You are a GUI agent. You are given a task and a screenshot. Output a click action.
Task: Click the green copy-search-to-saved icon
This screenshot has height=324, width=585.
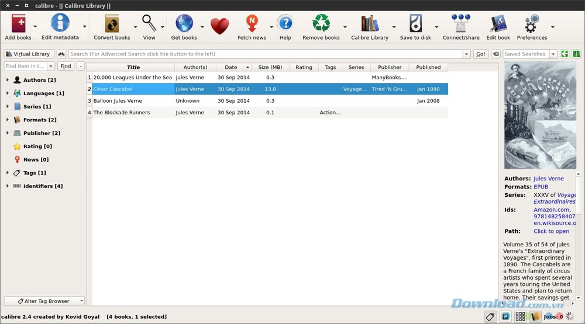(x=565, y=54)
